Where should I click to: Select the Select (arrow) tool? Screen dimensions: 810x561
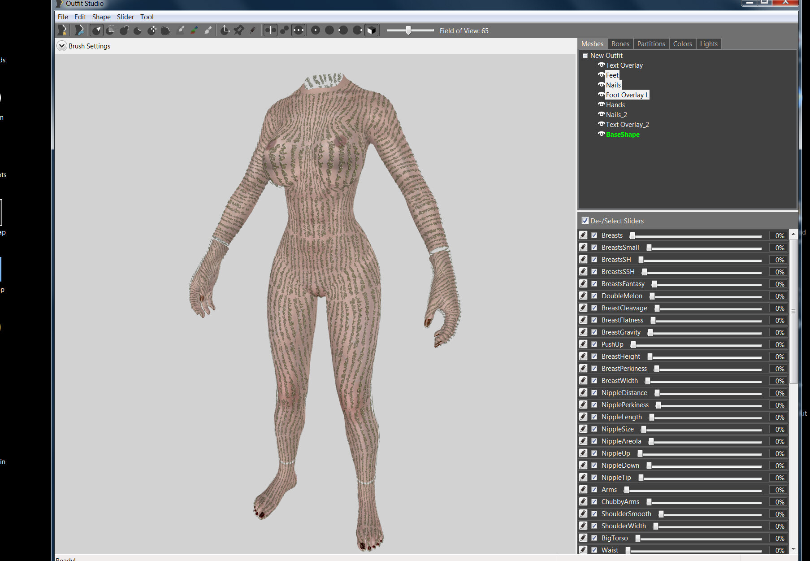click(x=97, y=30)
